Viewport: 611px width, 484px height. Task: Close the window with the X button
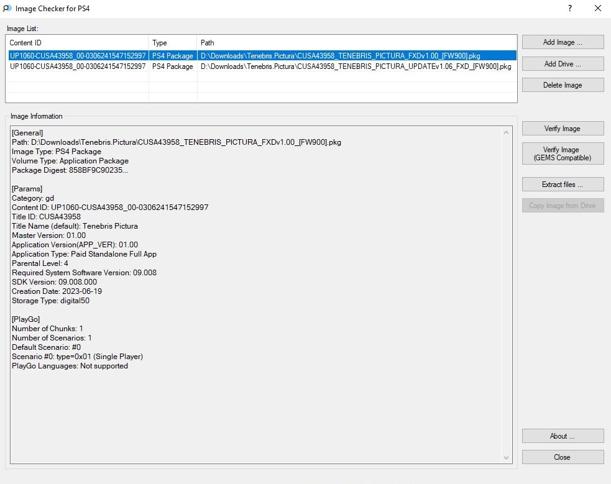598,9
